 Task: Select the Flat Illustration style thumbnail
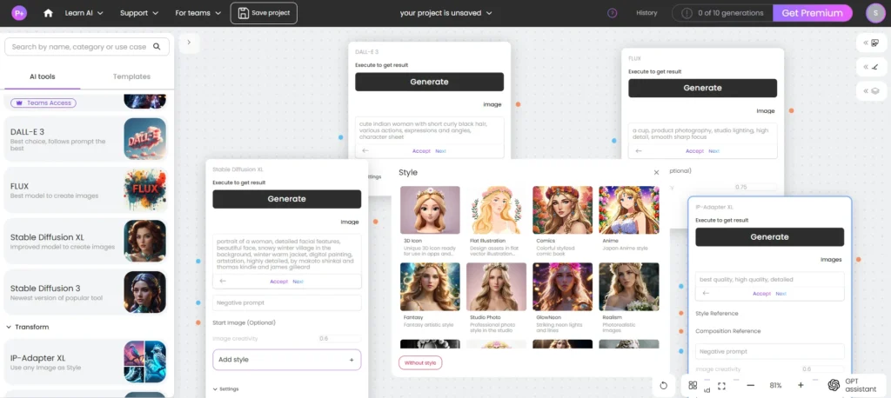pyautogui.click(x=496, y=210)
